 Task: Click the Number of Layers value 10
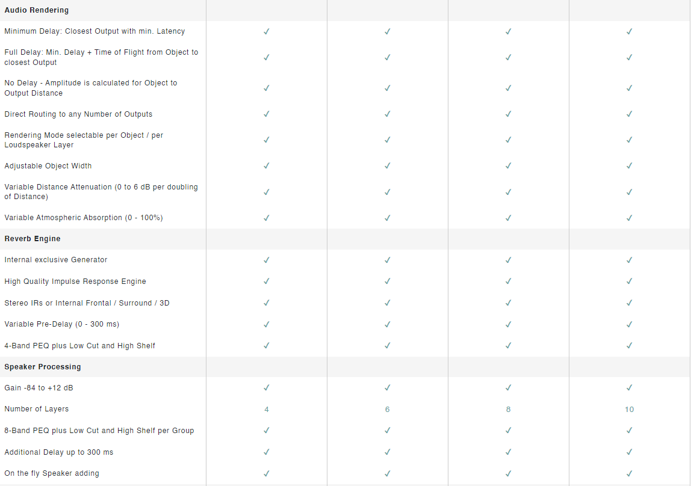630,410
